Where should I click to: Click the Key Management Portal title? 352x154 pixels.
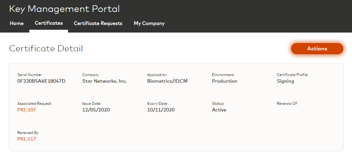tap(65, 9)
